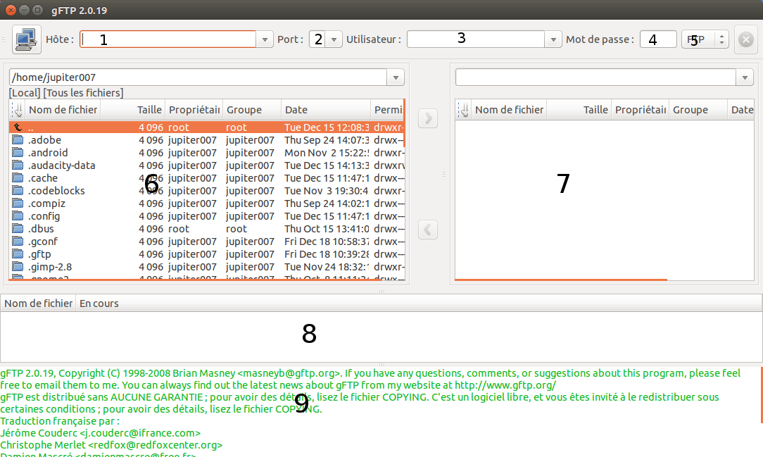Select the .android folder name

(x=48, y=153)
